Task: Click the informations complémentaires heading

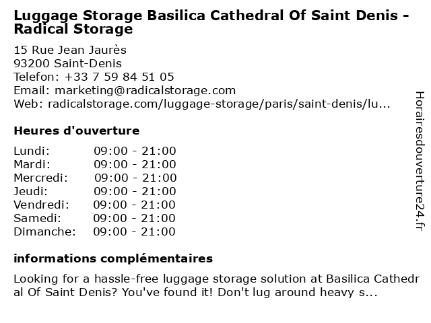Action: 113,258
